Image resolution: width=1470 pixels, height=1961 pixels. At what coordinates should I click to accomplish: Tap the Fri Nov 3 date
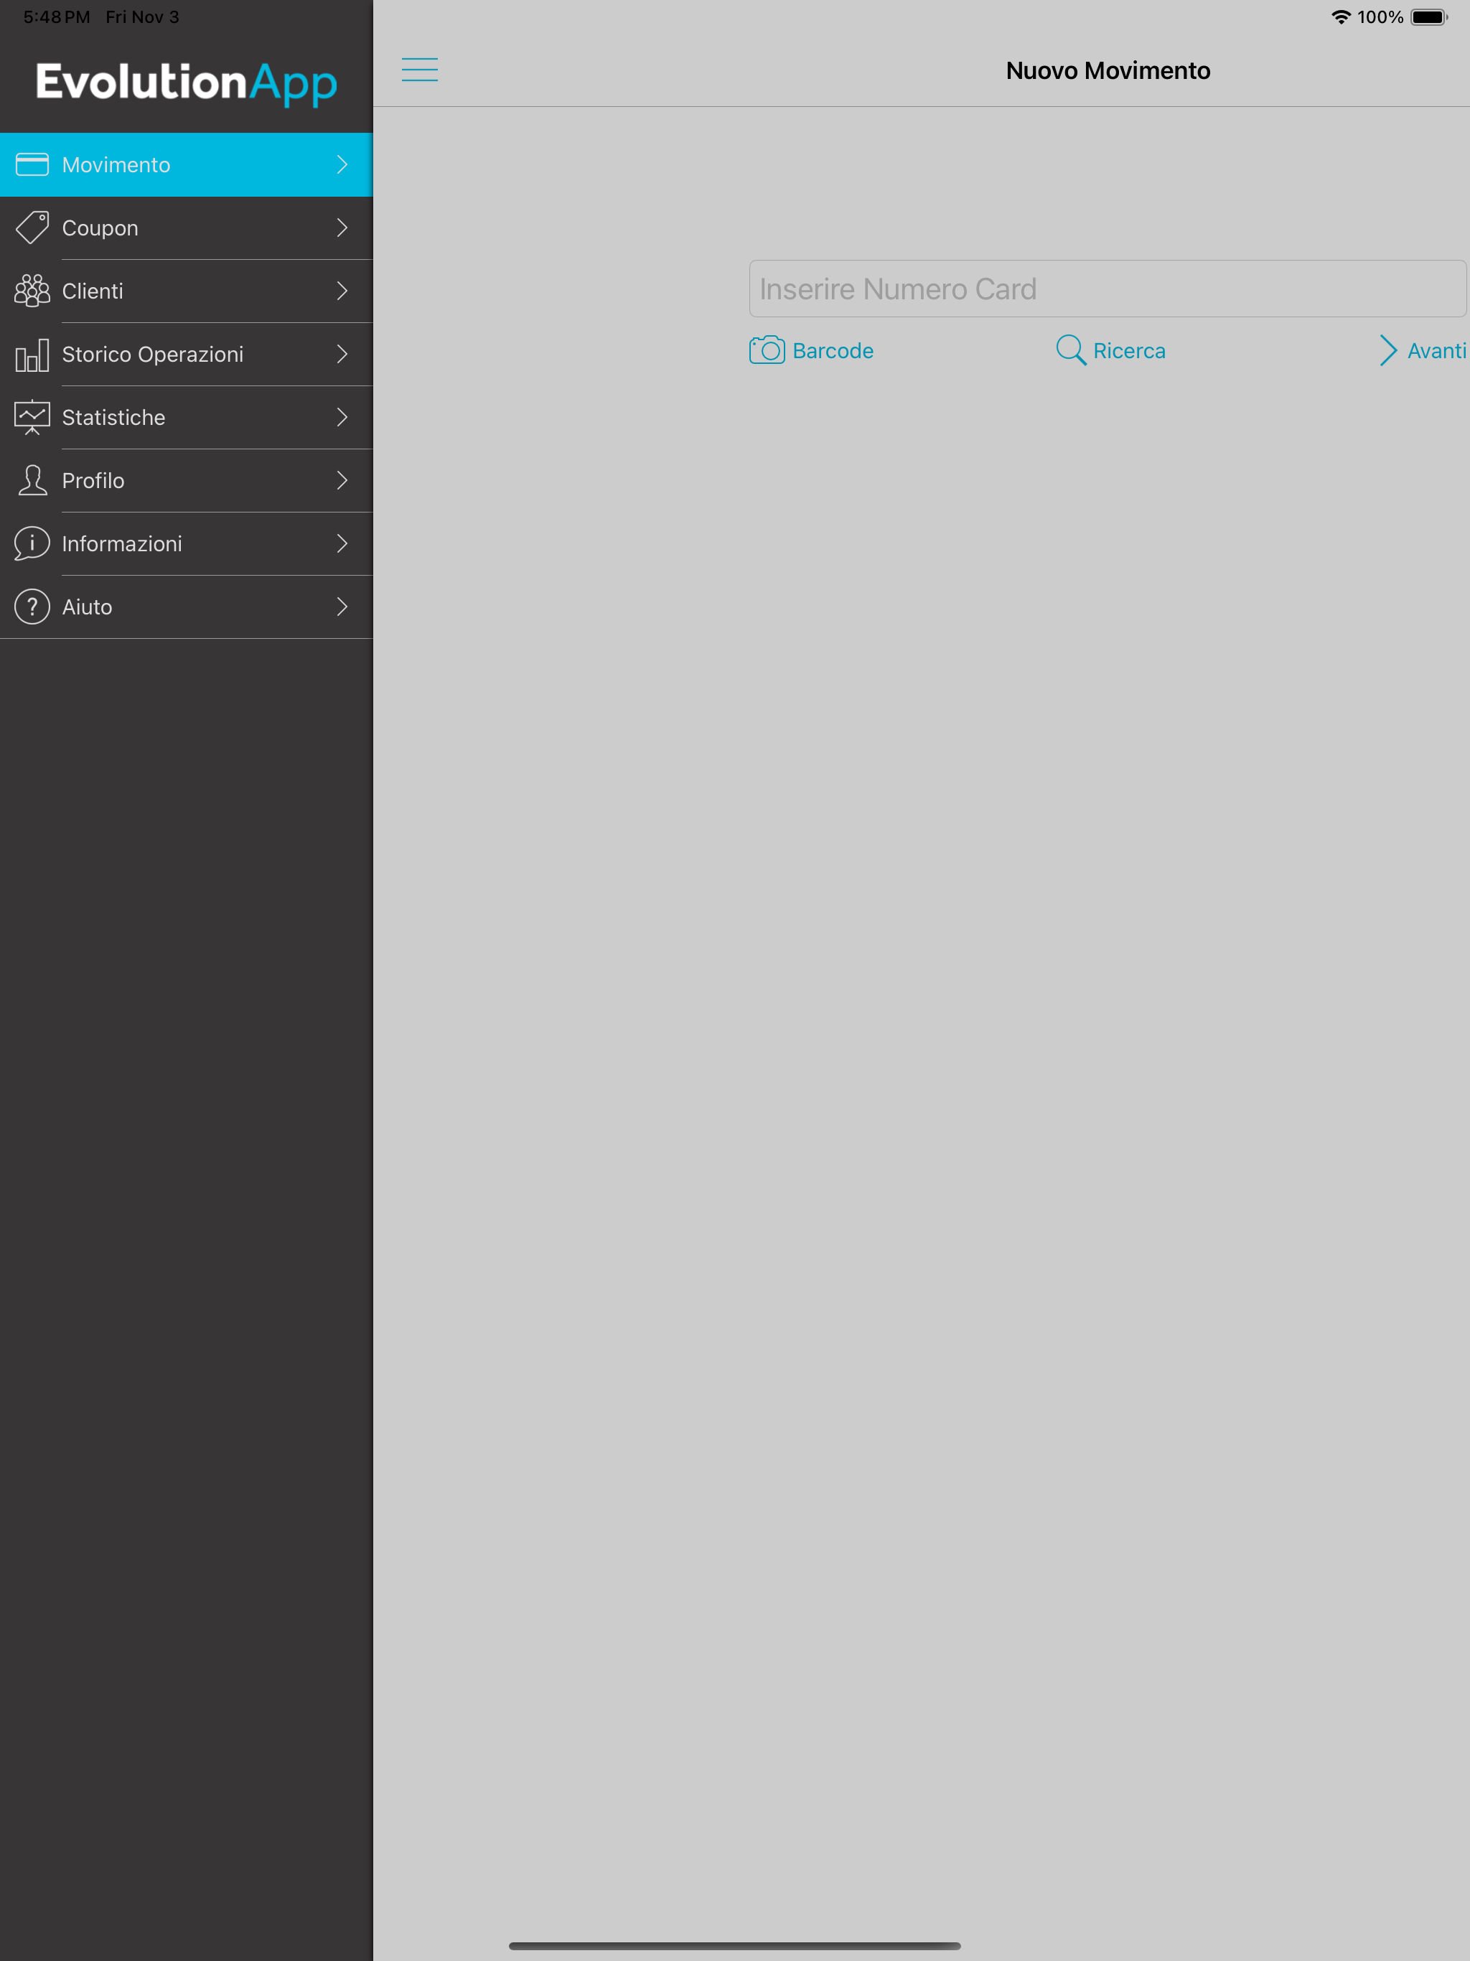tap(142, 17)
